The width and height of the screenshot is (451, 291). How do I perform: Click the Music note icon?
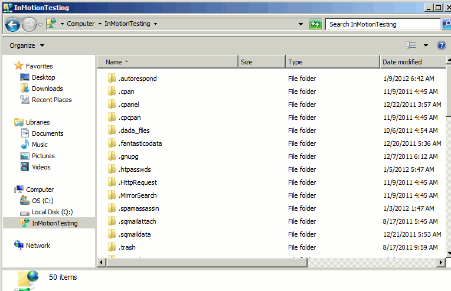[x=25, y=144]
